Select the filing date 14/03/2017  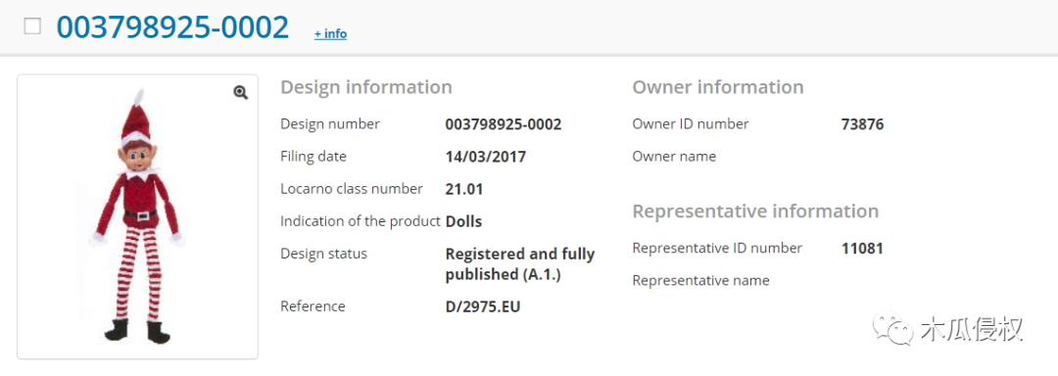[x=486, y=157]
